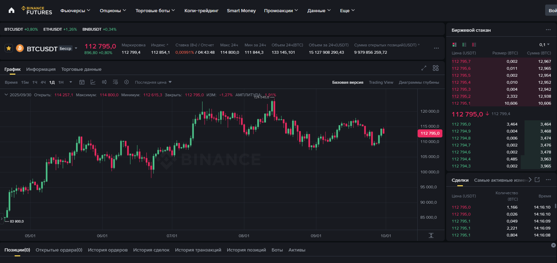Switch to the Торговые данные tab
This screenshot has width=557, height=263.
(81, 69)
